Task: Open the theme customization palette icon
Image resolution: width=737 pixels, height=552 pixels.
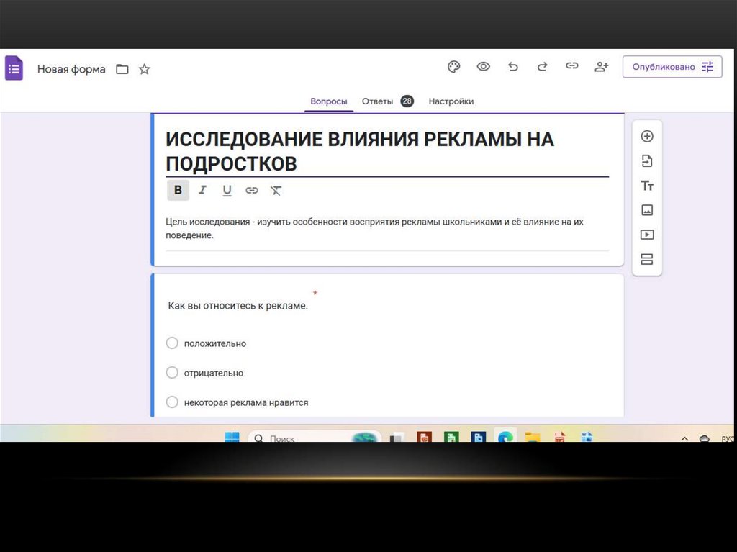Action: pyautogui.click(x=453, y=67)
